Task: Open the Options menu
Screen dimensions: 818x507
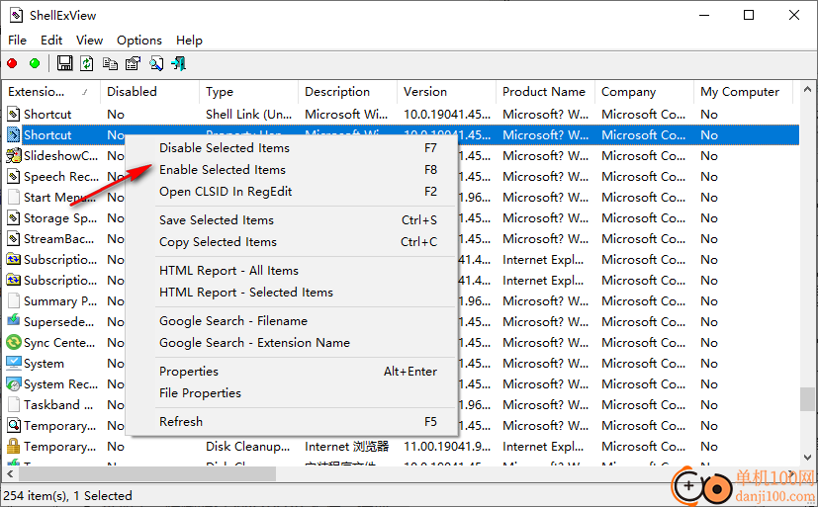Action: pos(139,41)
